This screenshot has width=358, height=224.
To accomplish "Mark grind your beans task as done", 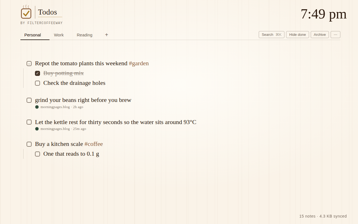I will click(x=29, y=100).
